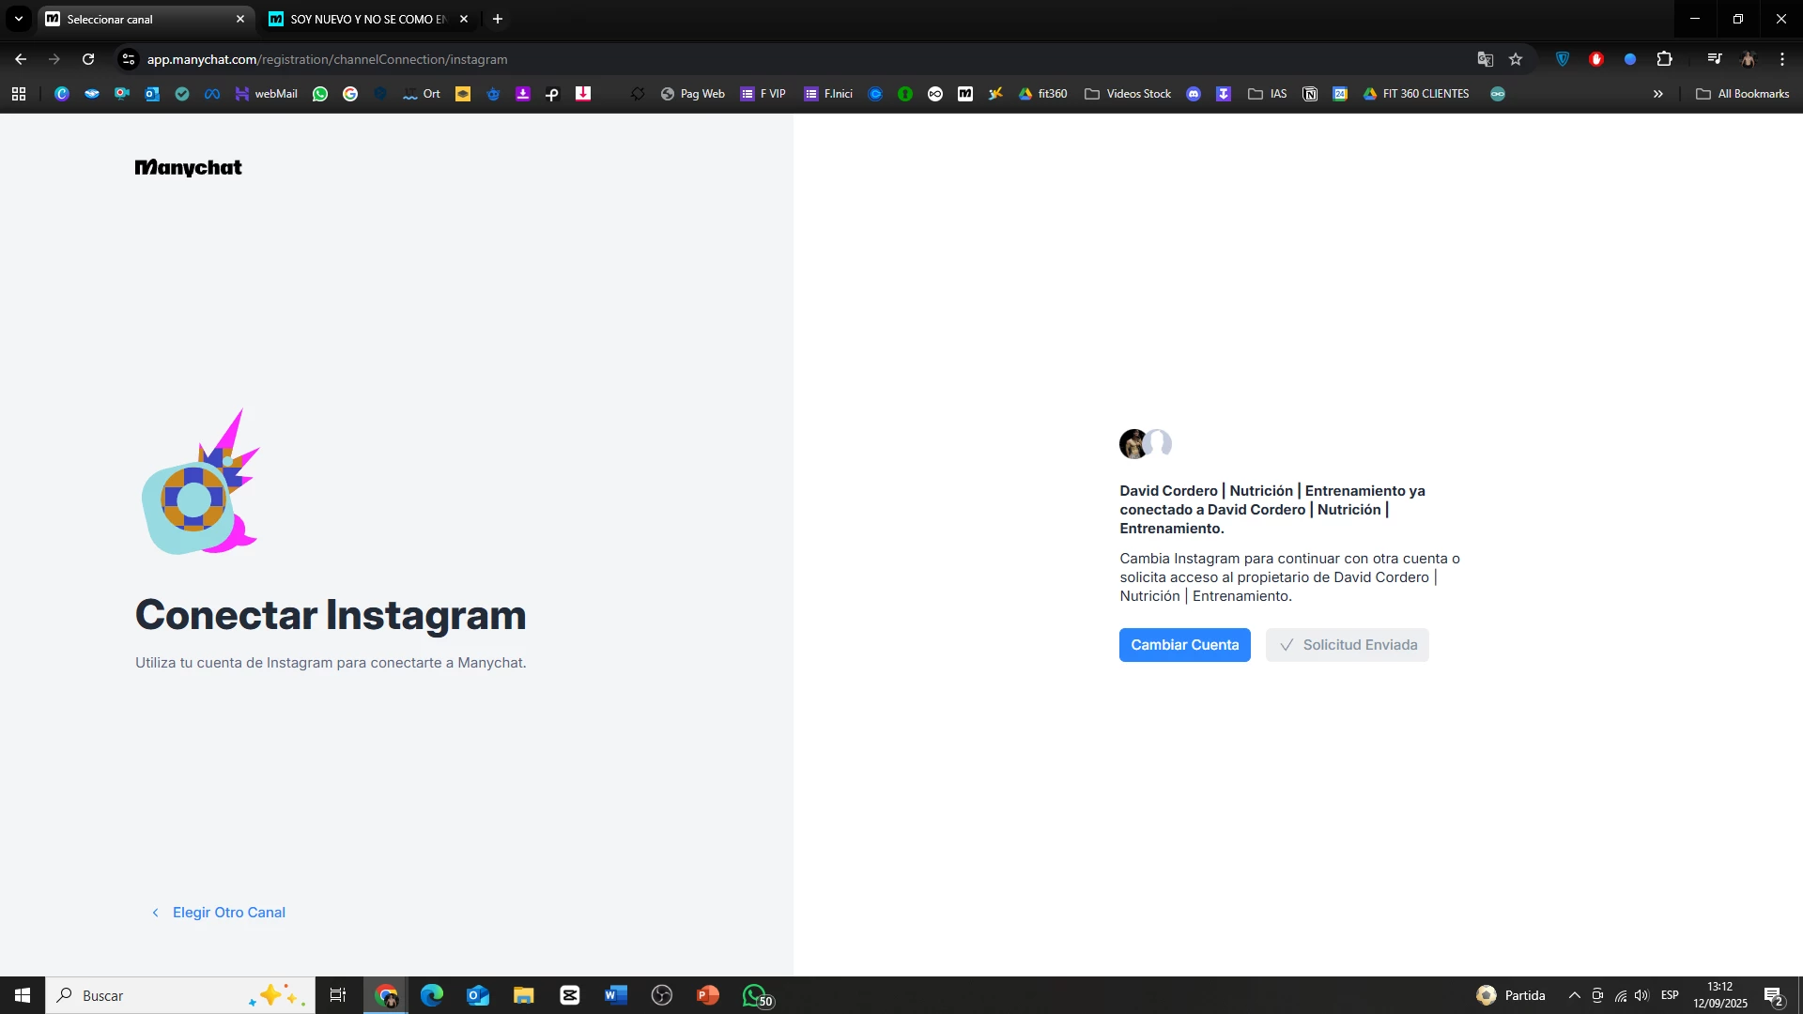
Task: Open the Pag Web bookmark
Action: pos(693,94)
